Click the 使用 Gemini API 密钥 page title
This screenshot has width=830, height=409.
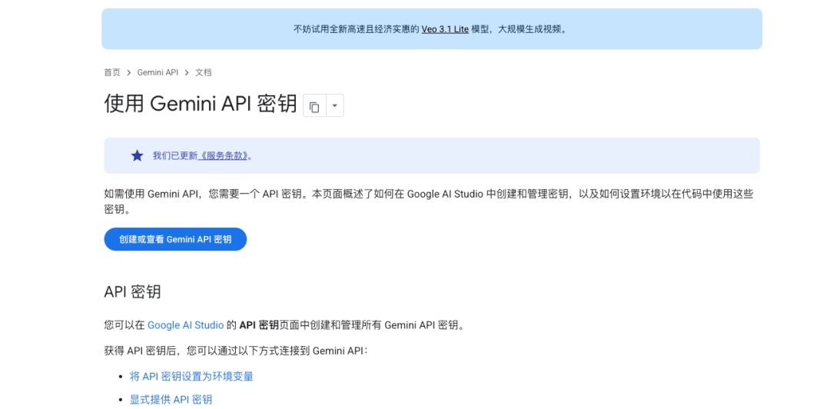(201, 104)
